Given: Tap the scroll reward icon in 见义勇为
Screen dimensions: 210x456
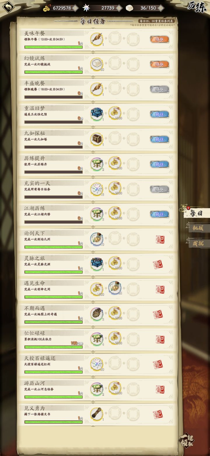Looking at the screenshot, I should 96,414.
